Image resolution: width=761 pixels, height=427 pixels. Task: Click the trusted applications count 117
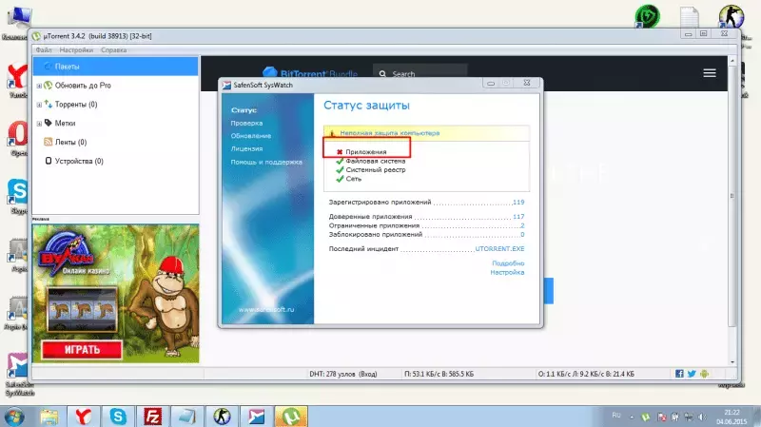(x=518, y=217)
